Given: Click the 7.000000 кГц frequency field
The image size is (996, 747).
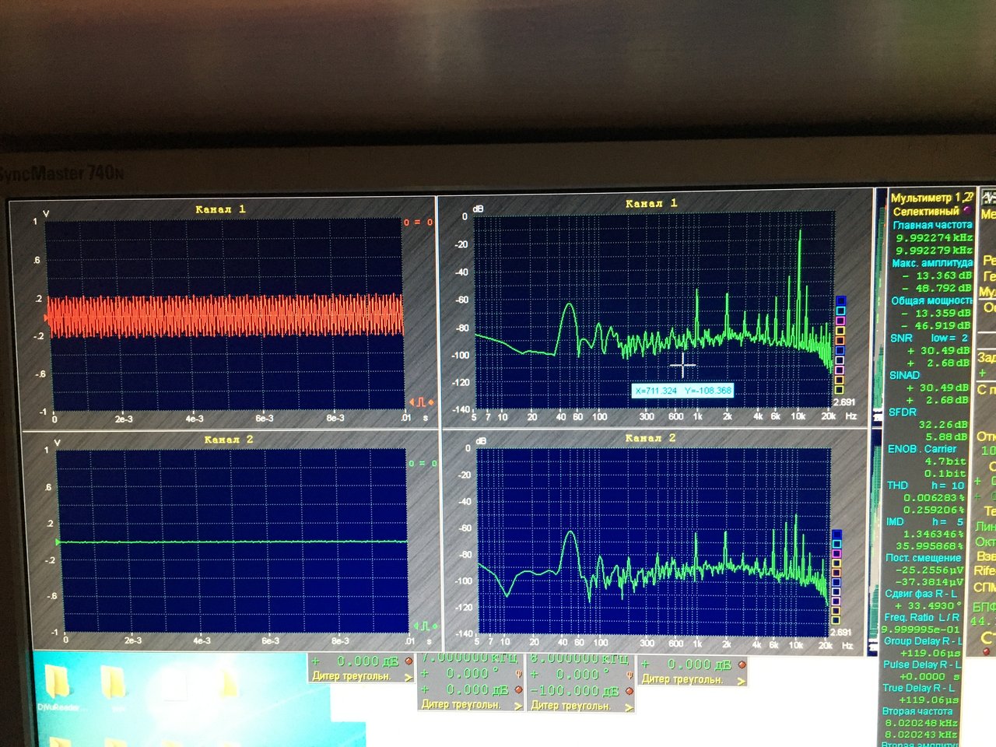Looking at the screenshot, I should [470, 658].
